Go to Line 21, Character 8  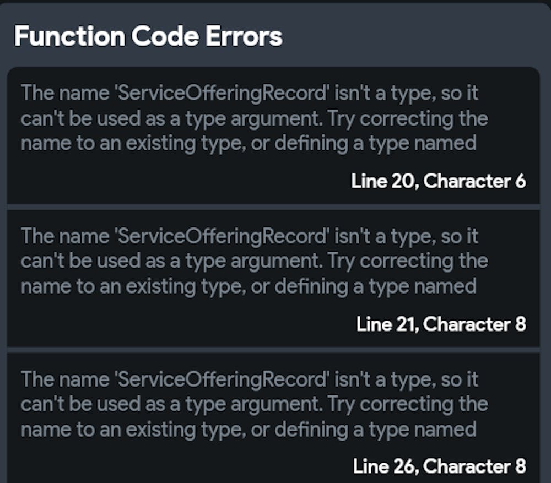click(x=441, y=324)
